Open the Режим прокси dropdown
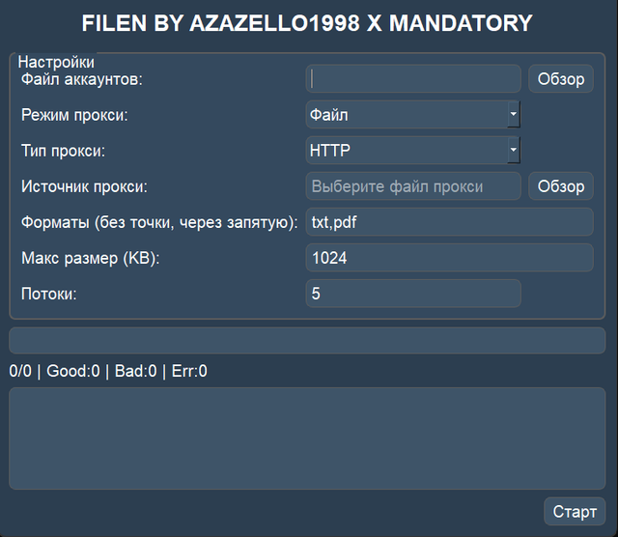The image size is (618, 537). [x=406, y=115]
